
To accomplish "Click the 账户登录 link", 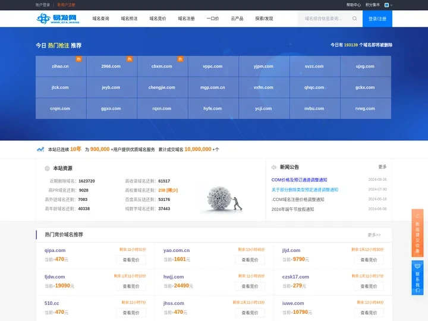I will pos(43,5).
